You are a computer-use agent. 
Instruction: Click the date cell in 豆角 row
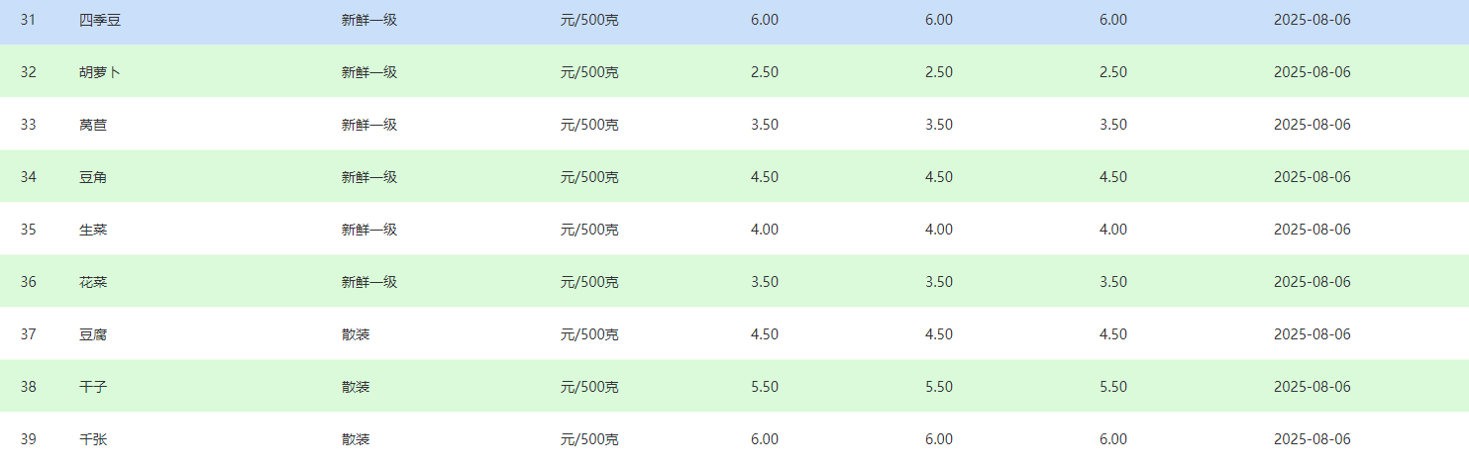tap(1312, 177)
